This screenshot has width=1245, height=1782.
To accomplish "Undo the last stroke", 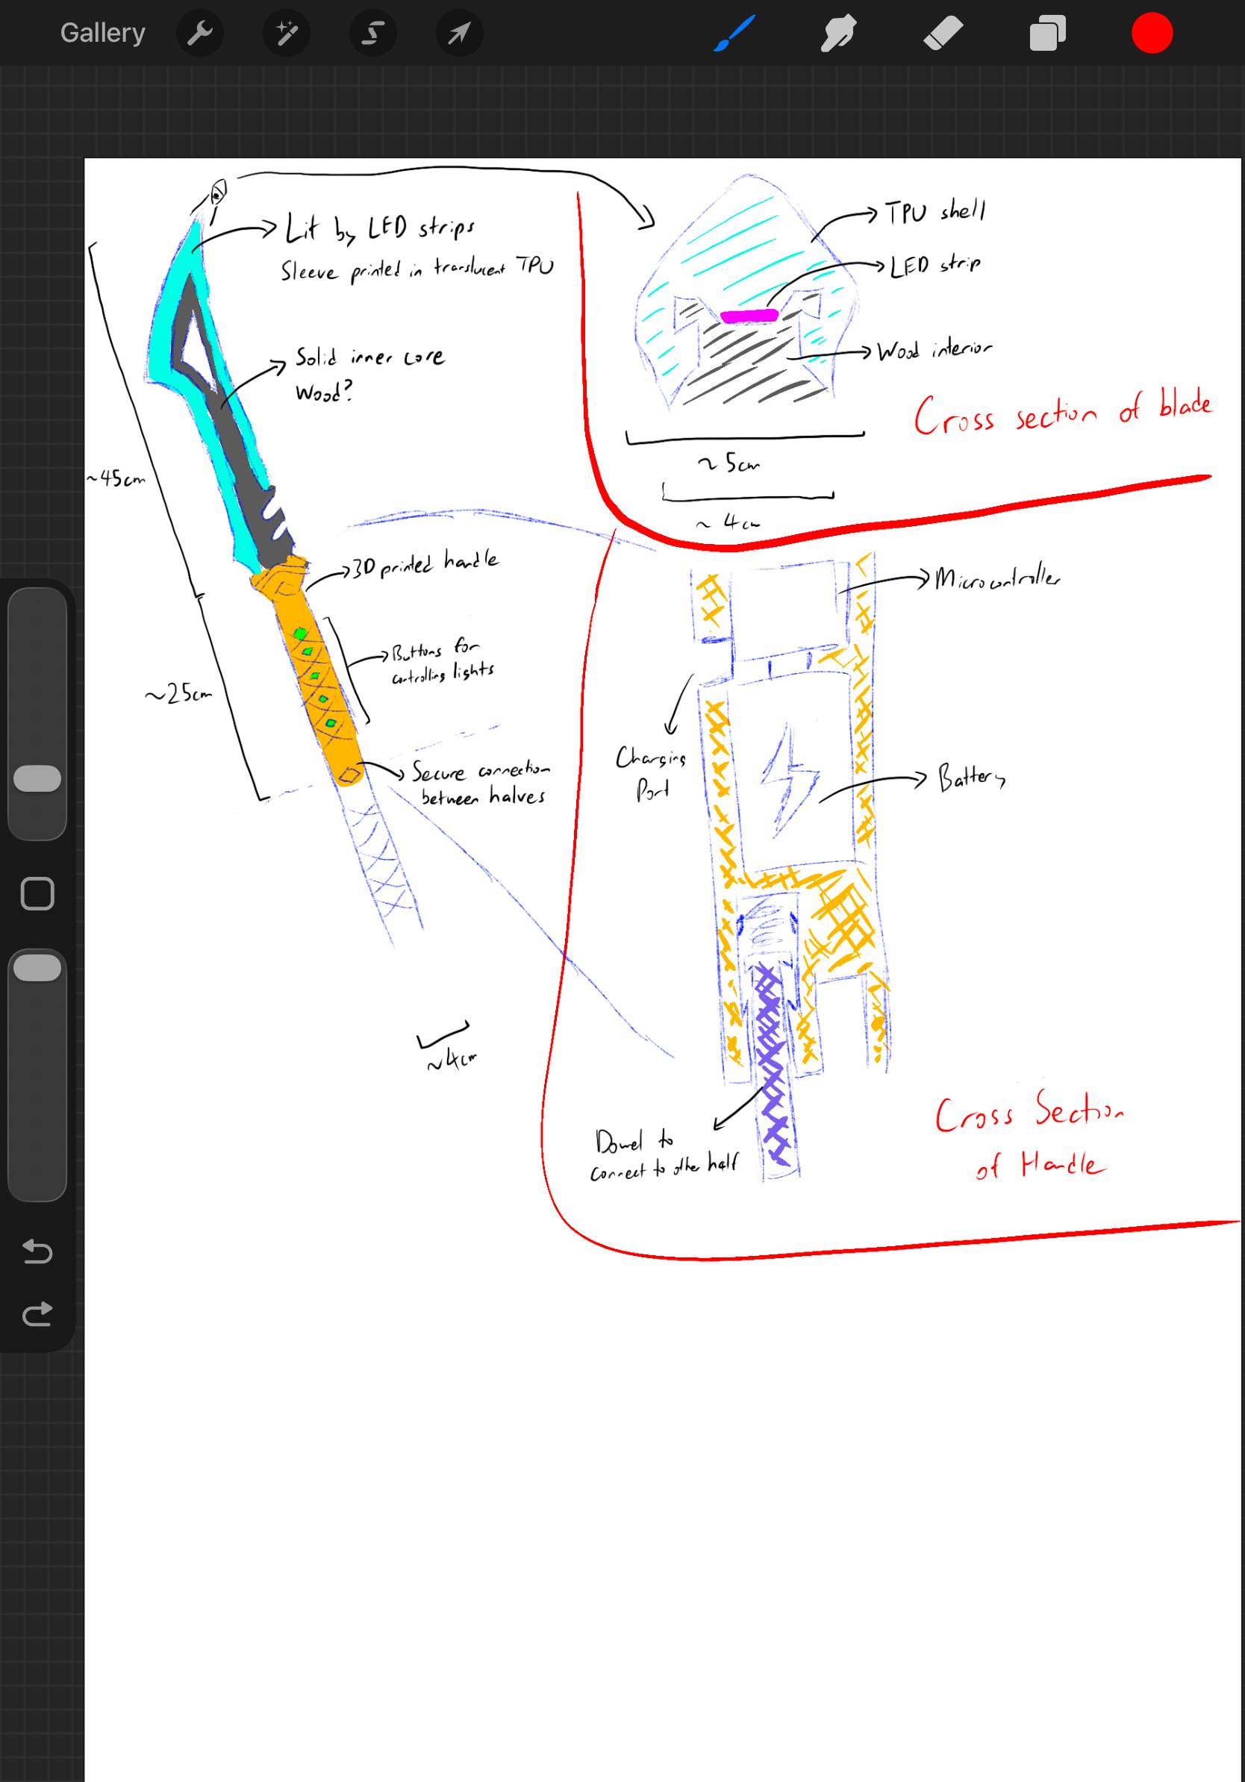I will [x=37, y=1251].
